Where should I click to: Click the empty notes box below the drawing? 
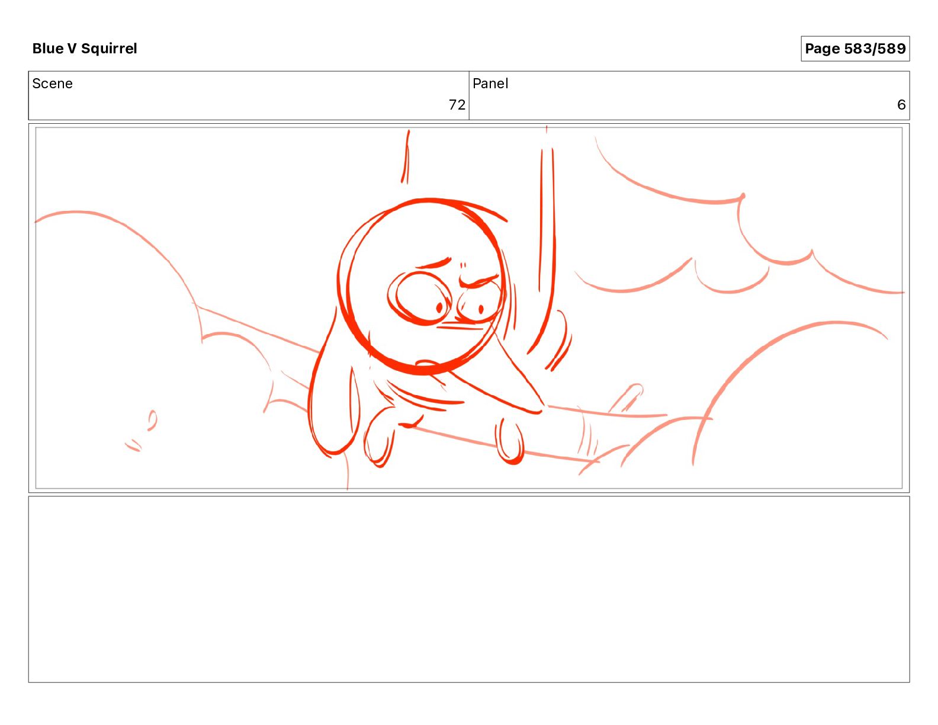pyautogui.click(x=469, y=589)
